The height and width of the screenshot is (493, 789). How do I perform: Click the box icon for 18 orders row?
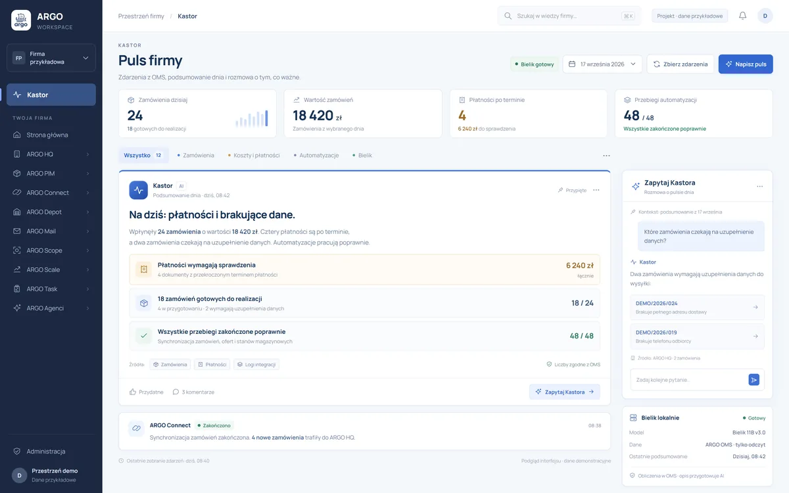(x=144, y=303)
